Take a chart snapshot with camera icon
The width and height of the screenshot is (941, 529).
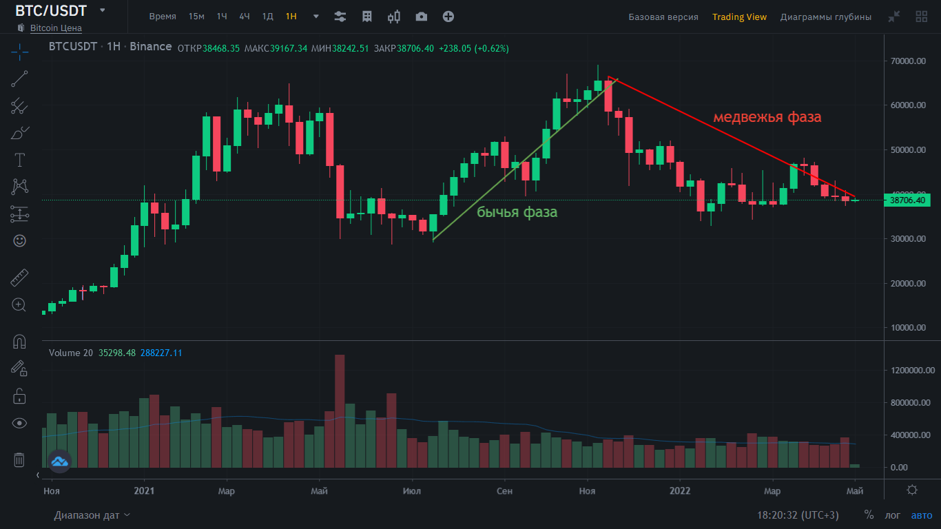(x=421, y=17)
